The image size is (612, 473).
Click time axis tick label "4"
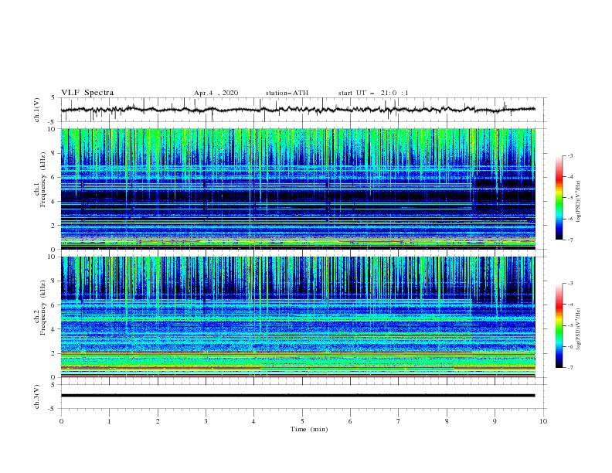click(254, 421)
